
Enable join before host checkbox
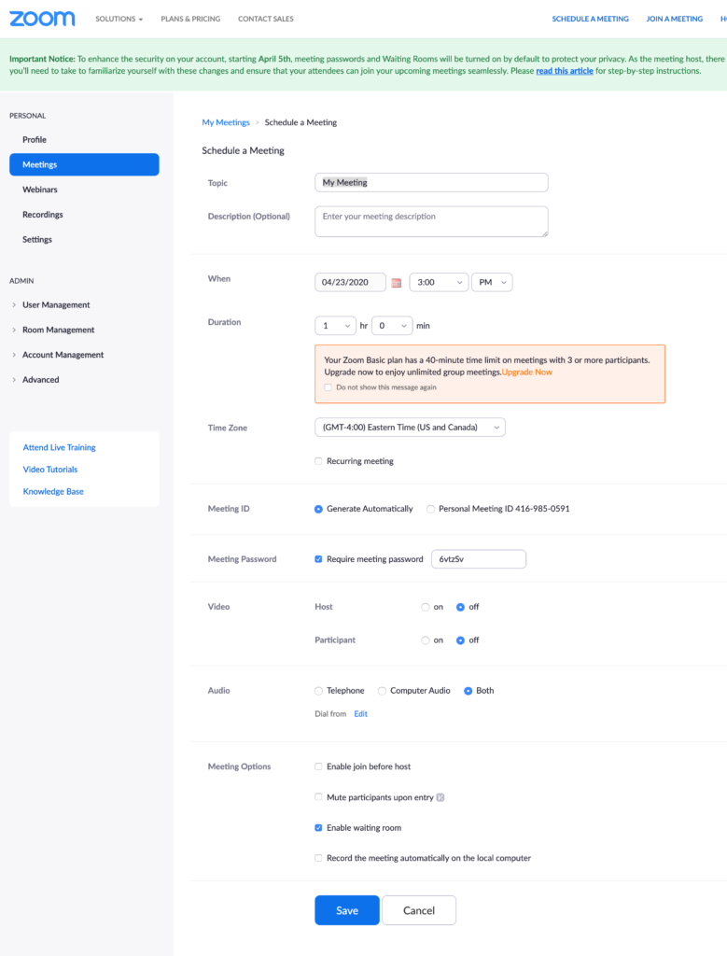tap(318, 766)
